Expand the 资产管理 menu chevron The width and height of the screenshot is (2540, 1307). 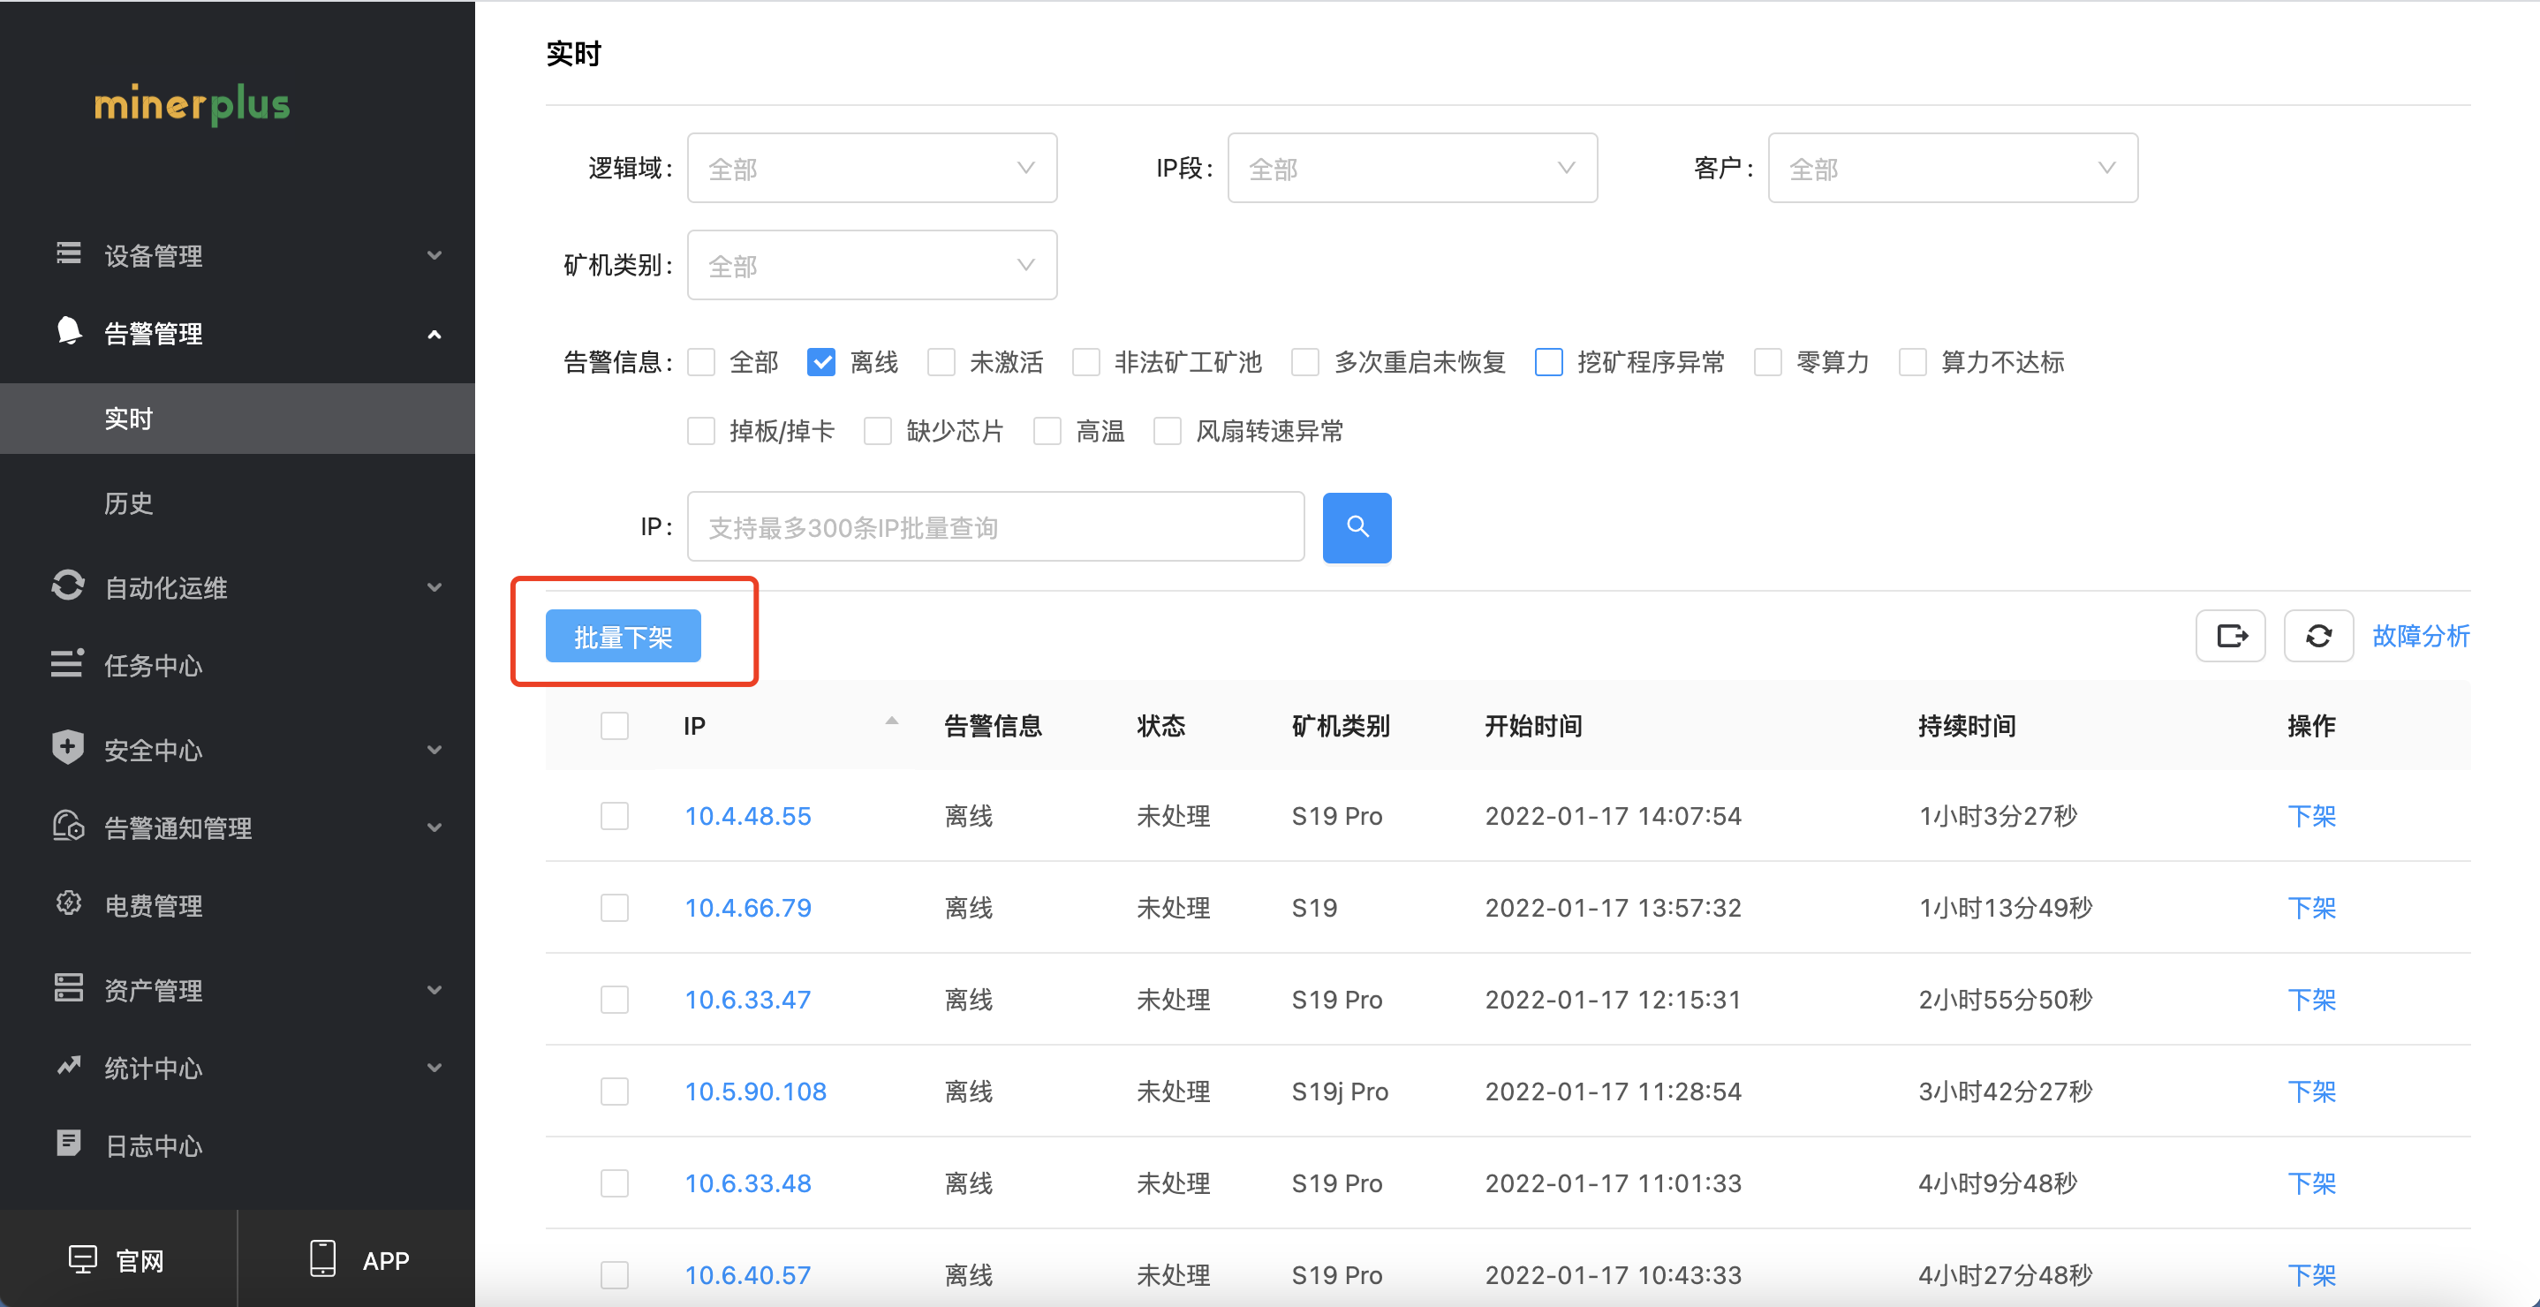click(x=434, y=991)
